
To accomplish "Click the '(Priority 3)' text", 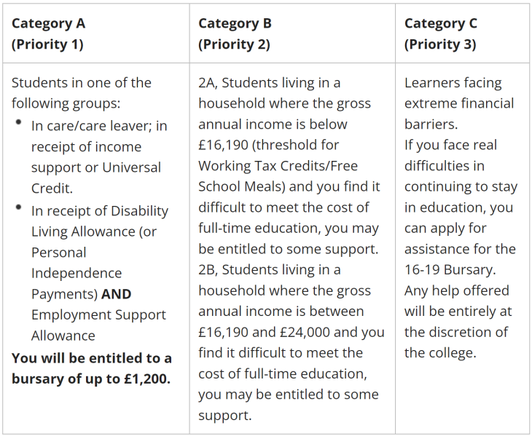I will [440, 44].
